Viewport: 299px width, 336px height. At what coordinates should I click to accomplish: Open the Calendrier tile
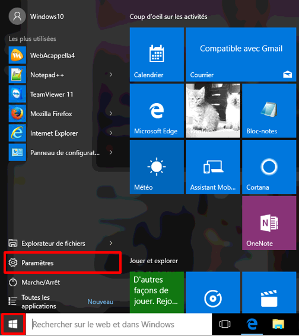[x=157, y=55]
